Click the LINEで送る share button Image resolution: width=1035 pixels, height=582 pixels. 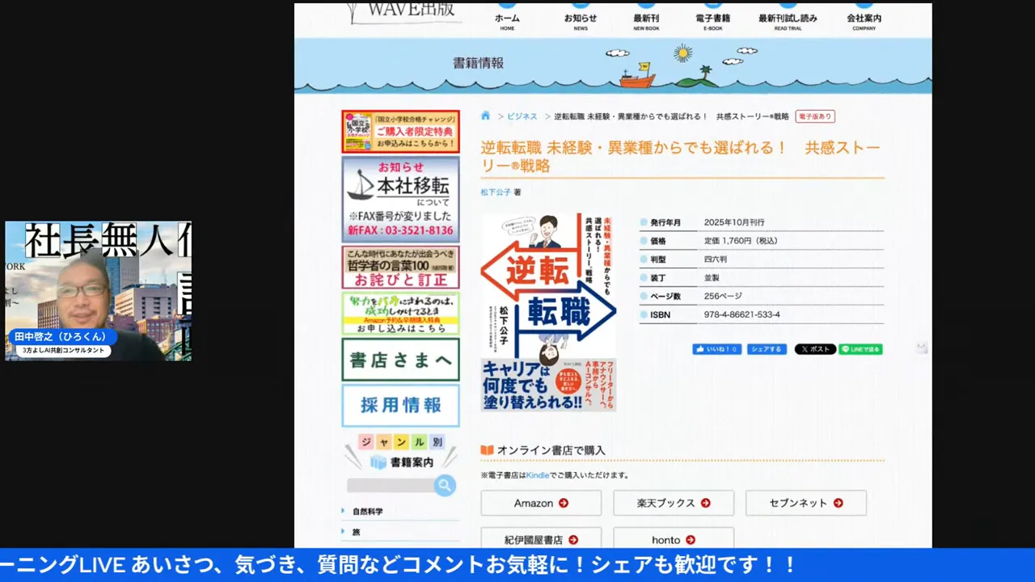point(860,349)
